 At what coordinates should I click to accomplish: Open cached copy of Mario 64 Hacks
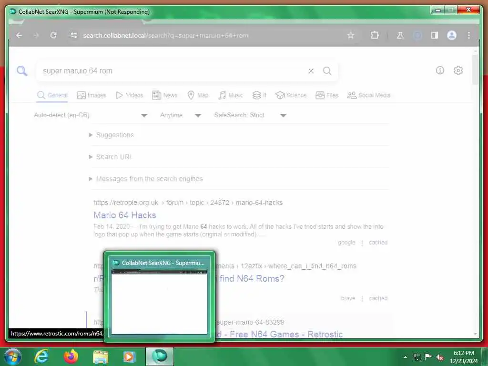378,243
